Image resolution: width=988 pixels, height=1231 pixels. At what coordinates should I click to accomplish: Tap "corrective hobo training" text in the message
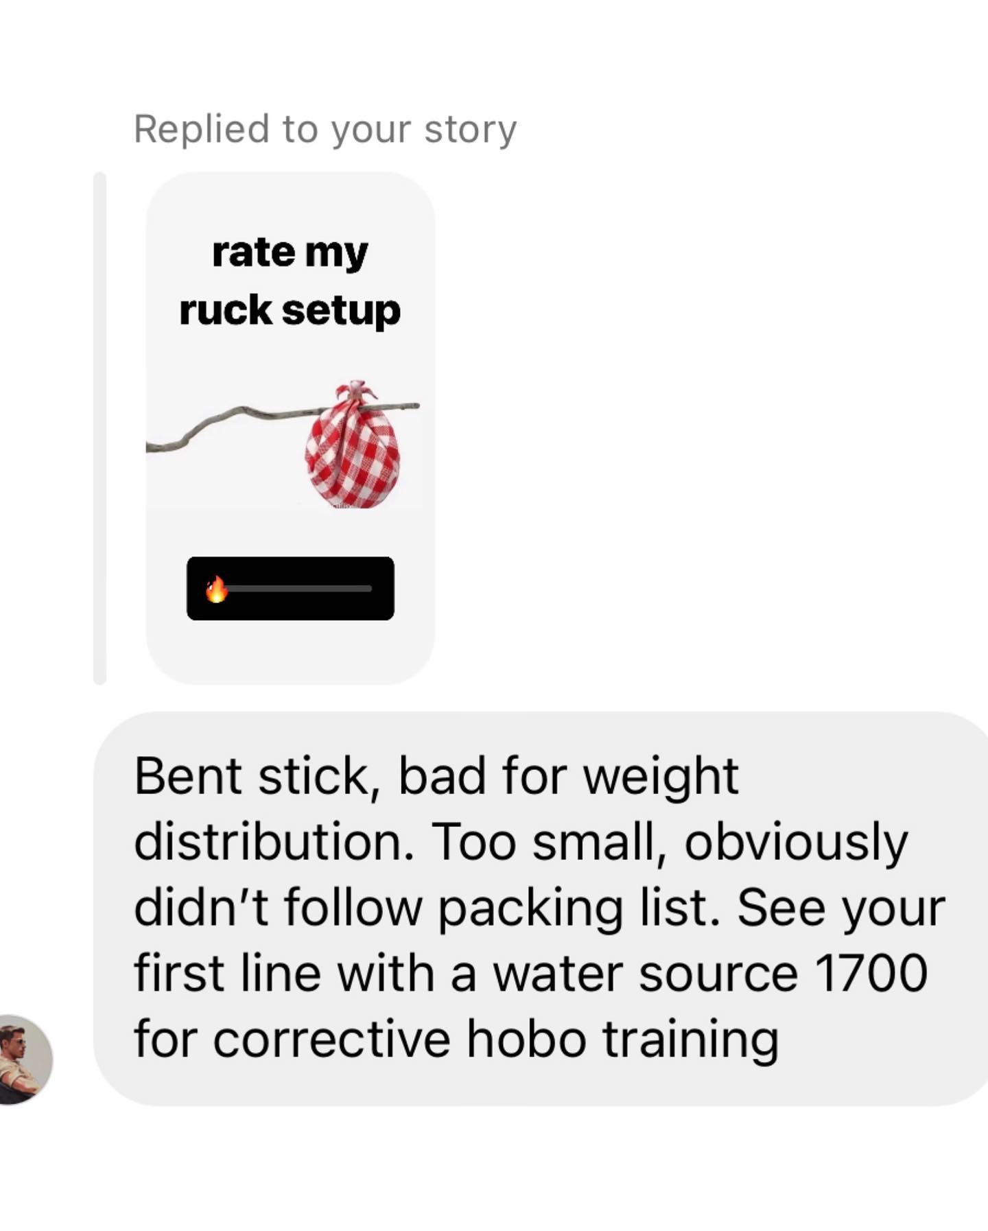[495, 1039]
